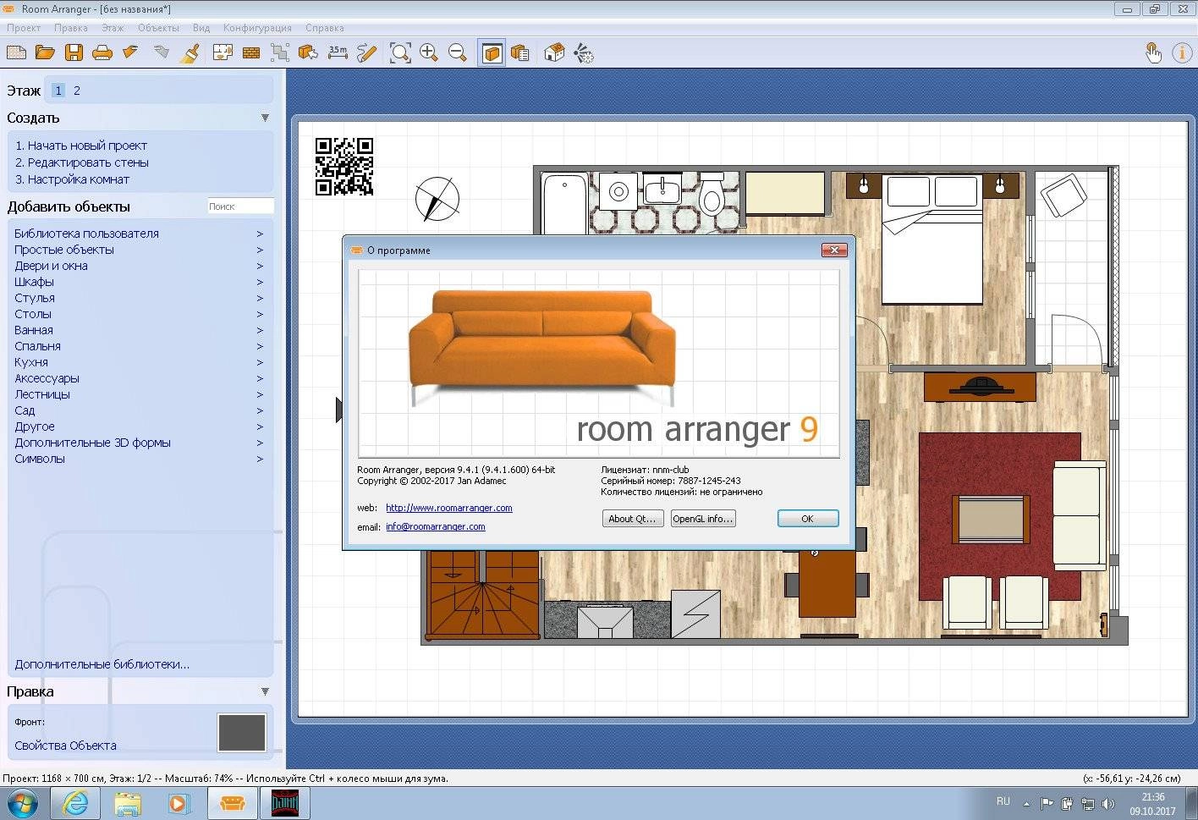Select the pencil draw tool

[366, 52]
